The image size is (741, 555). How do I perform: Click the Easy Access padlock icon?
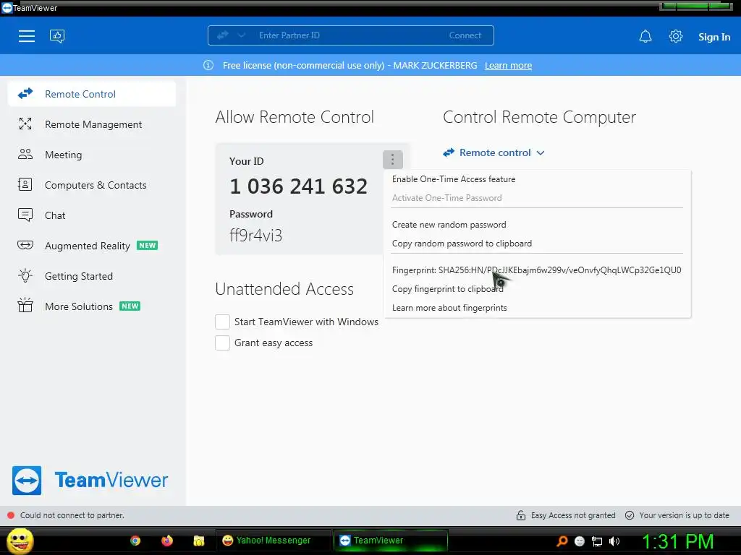click(x=521, y=515)
